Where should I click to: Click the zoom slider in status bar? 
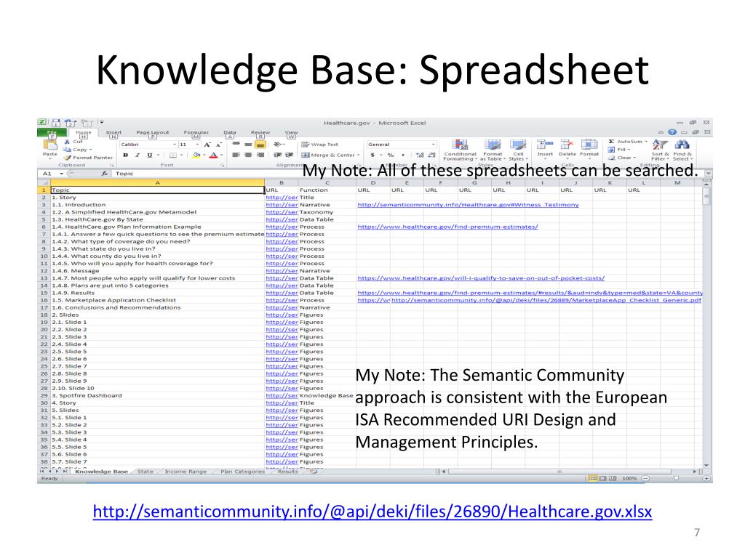pyautogui.click(x=676, y=478)
